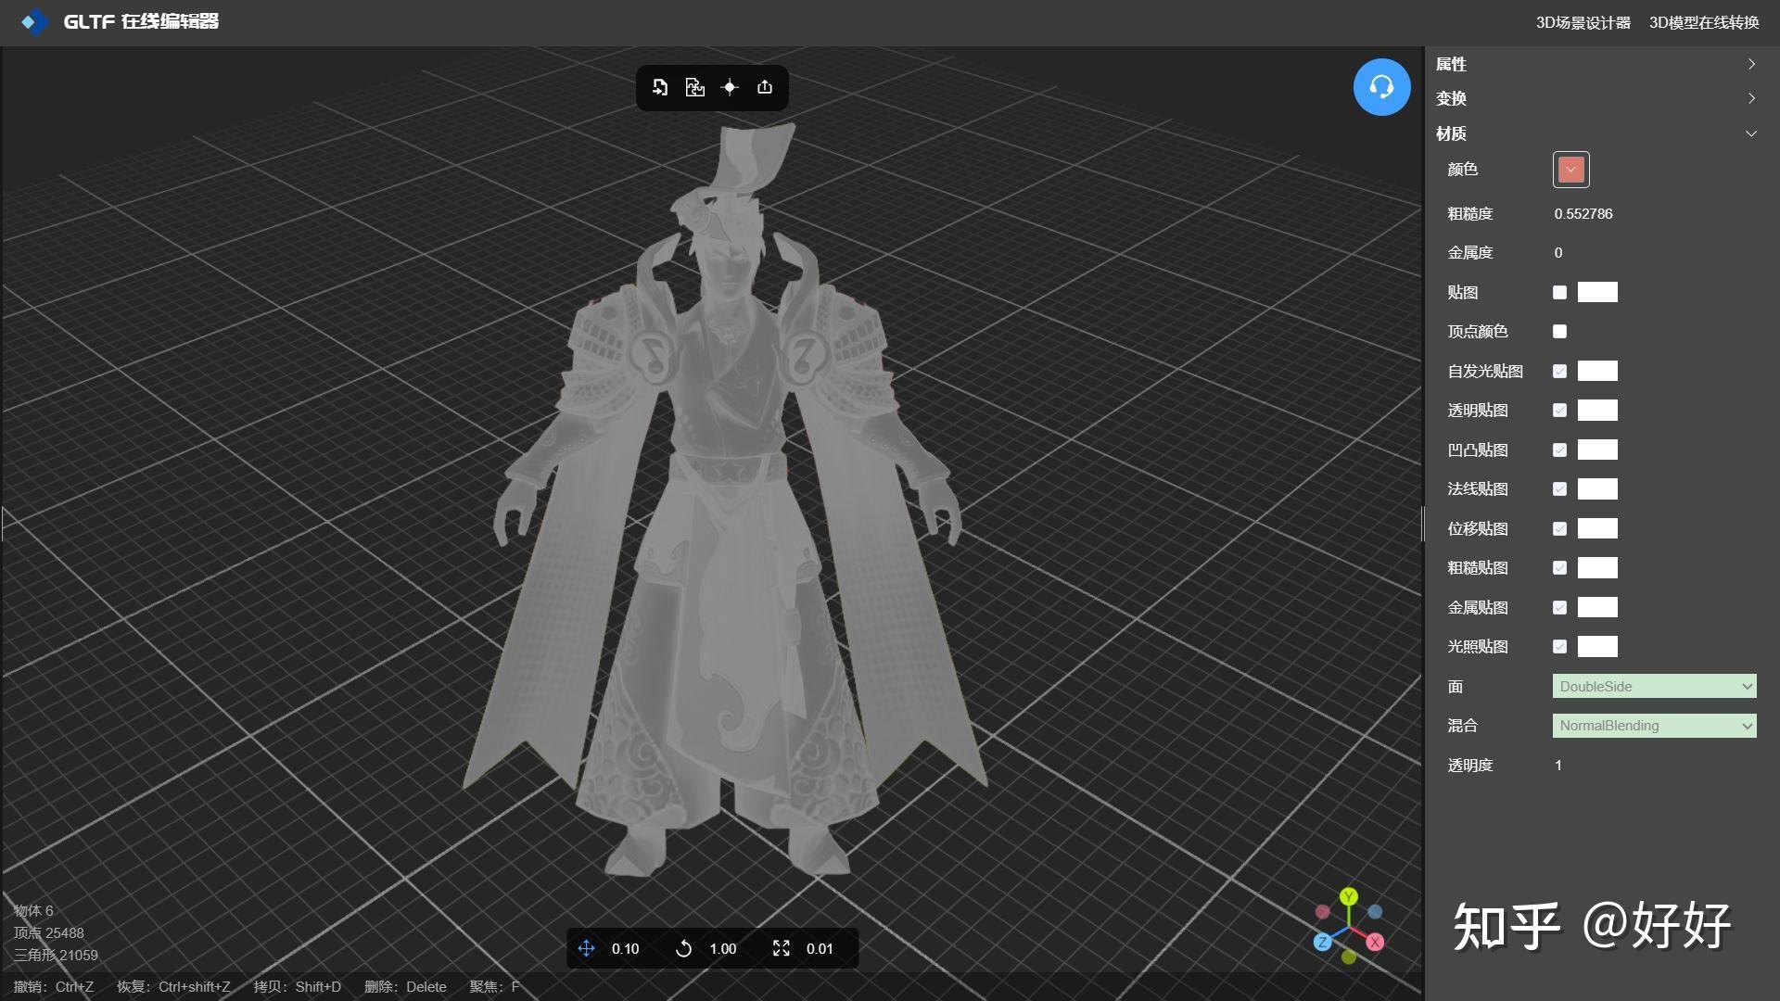Click the 金属贴图 texture thumbnail slot
The image size is (1780, 1001).
[x=1597, y=607]
